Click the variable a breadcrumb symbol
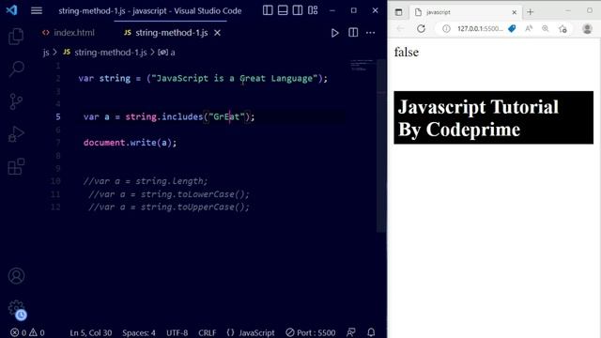Viewport: 601px width, 338px height. tap(167, 53)
